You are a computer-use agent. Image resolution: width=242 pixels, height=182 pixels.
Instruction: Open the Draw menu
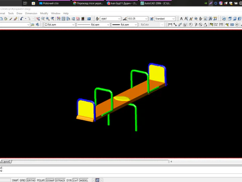coord(19,13)
